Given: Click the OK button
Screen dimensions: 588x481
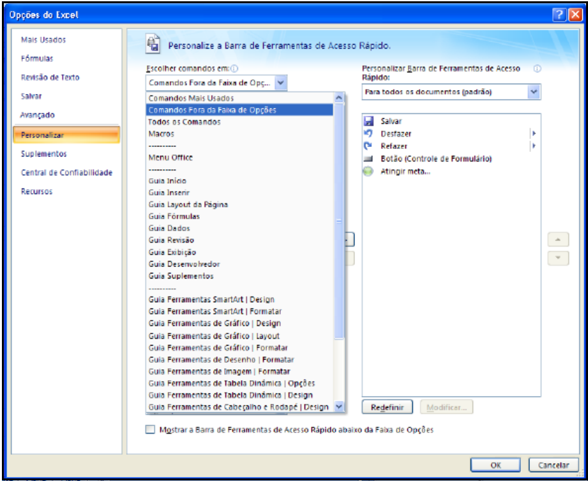Looking at the screenshot, I should (x=495, y=465).
